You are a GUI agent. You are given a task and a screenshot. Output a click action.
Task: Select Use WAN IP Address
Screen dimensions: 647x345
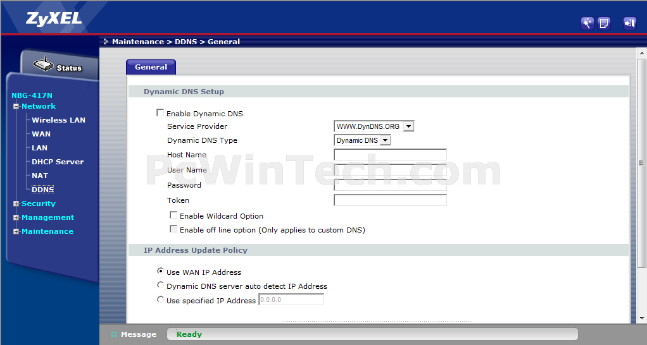point(160,271)
